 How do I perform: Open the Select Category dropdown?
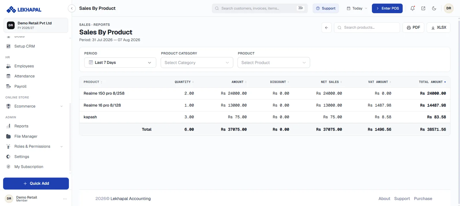pos(197,62)
